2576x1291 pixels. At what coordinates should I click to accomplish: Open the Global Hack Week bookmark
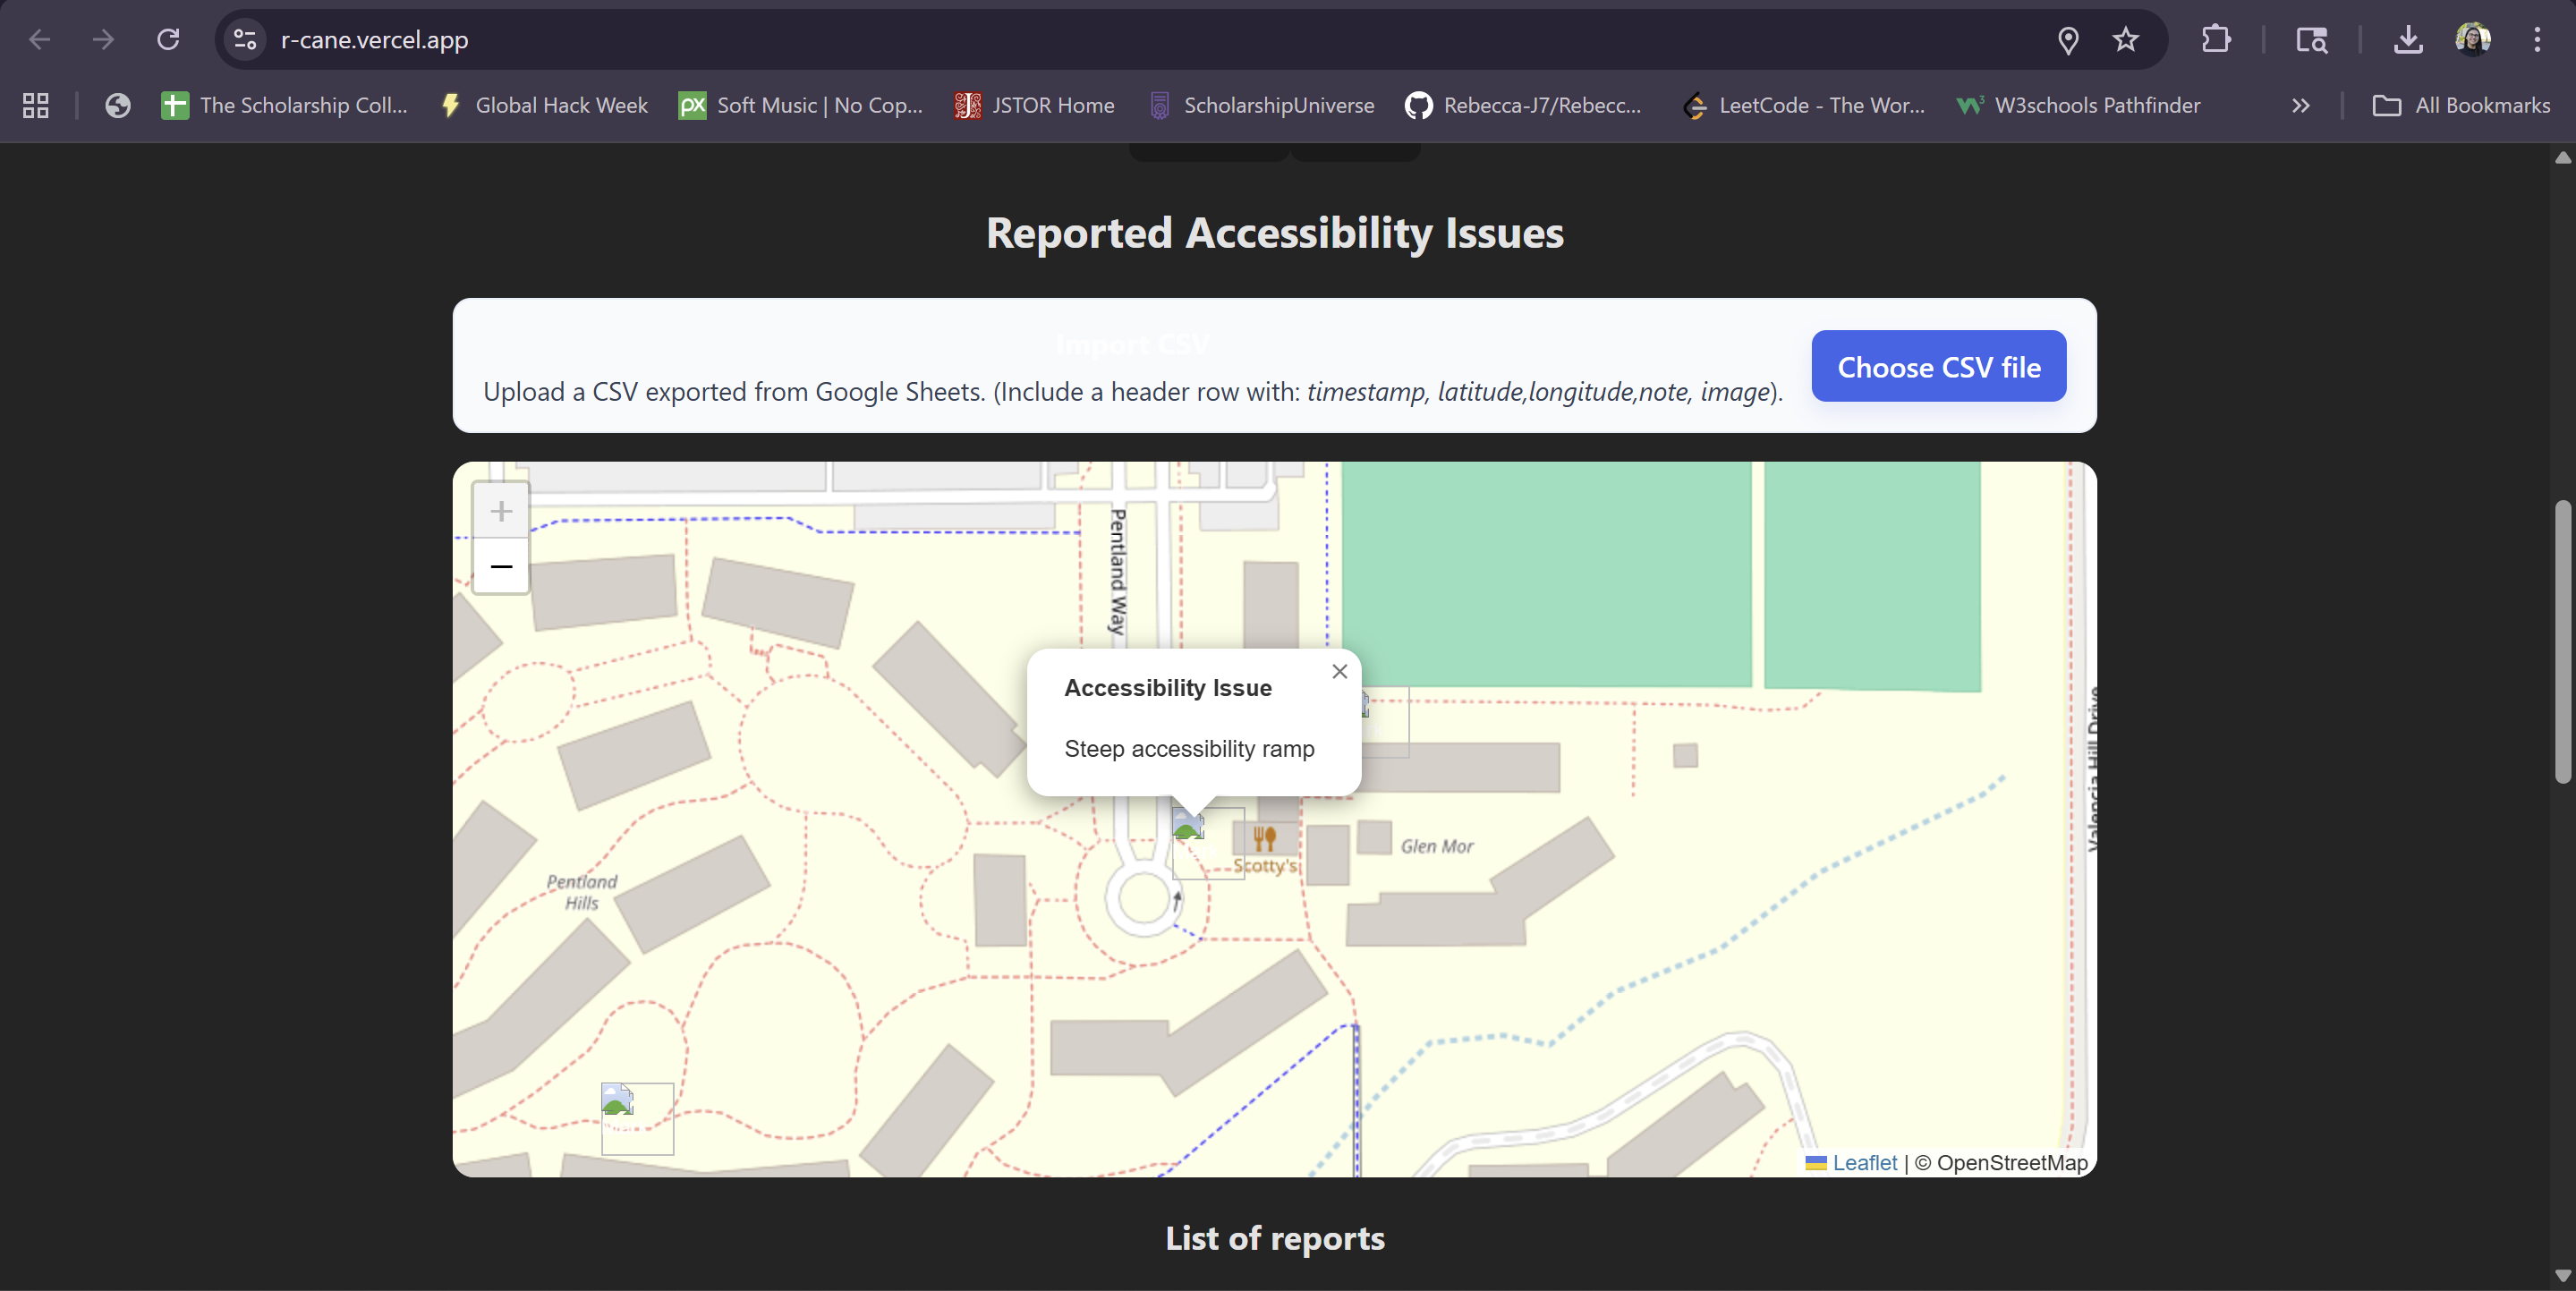tap(545, 106)
